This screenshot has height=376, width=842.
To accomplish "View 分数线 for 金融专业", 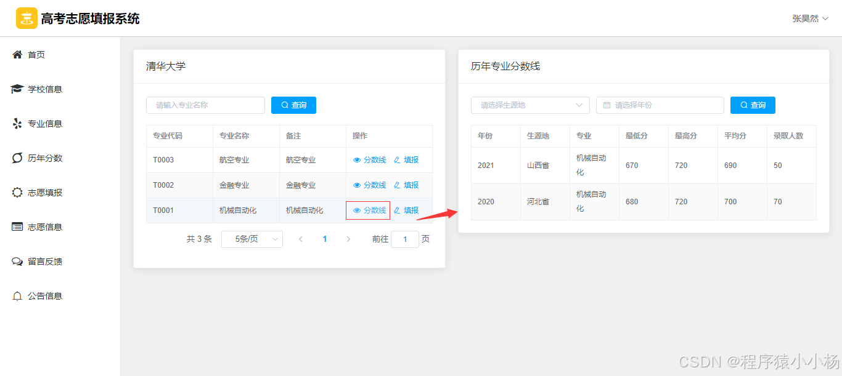I will pyautogui.click(x=369, y=185).
